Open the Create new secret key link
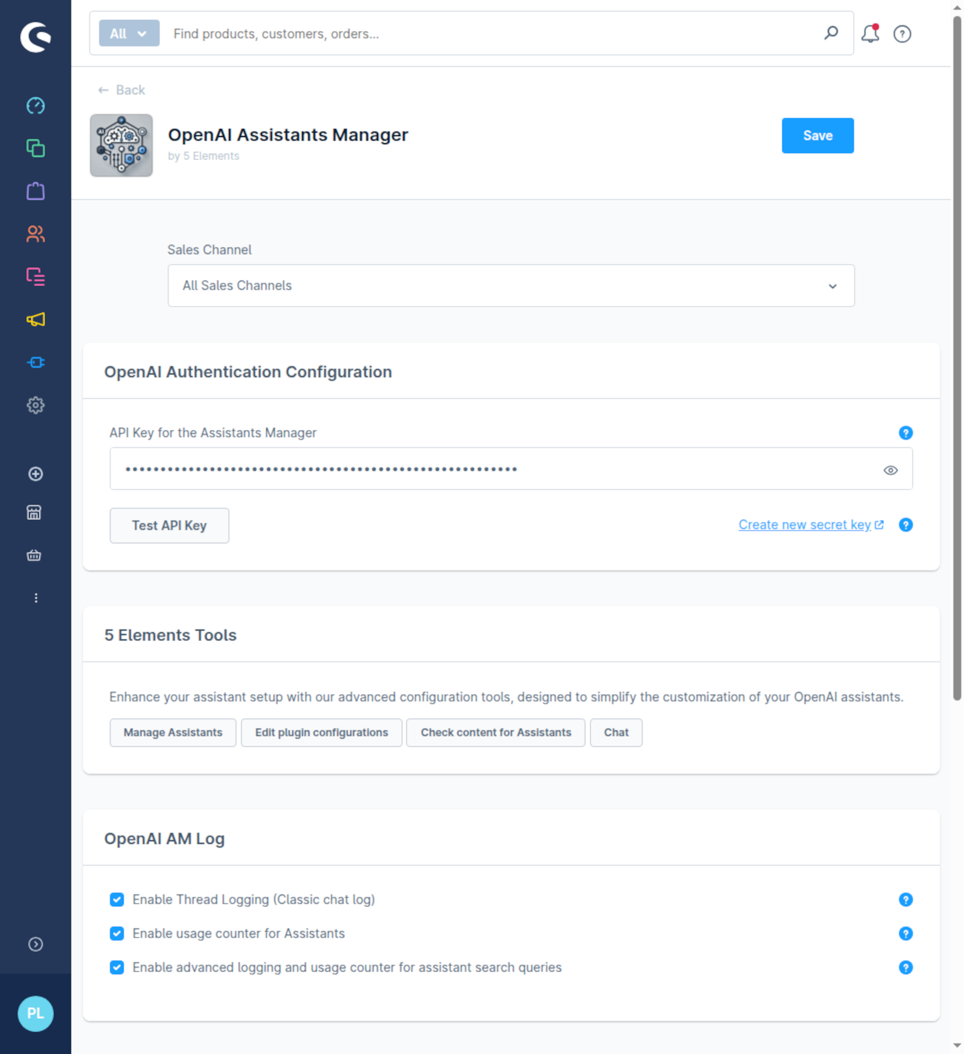The height and width of the screenshot is (1054, 964). (x=811, y=525)
